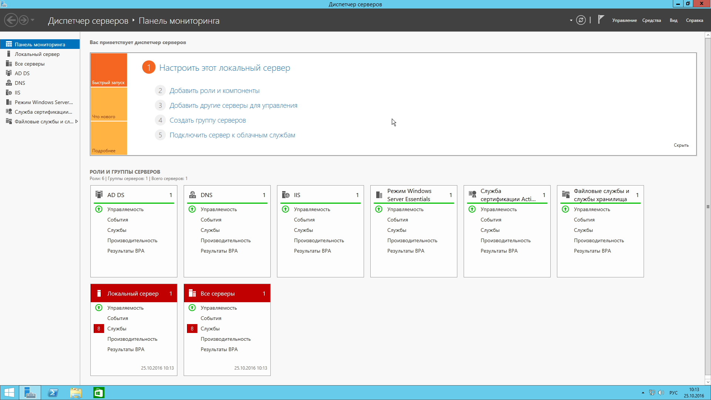This screenshot has width=711, height=400.
Task: Select the orange Быстрый запуск tile
Action: [x=109, y=70]
